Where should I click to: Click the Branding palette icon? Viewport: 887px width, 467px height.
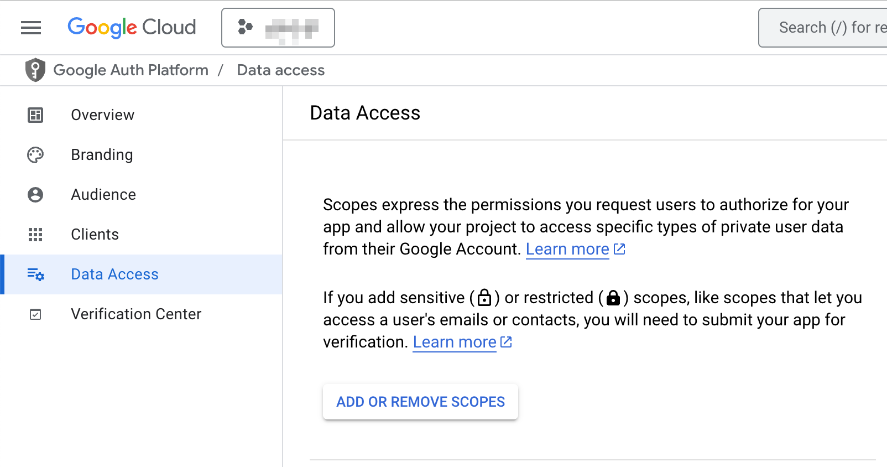[35, 155]
